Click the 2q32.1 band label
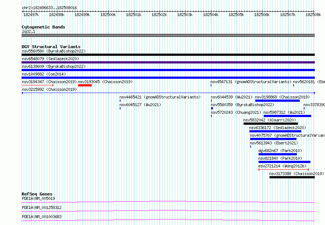Screen dimensions: 325x225 [x=28, y=31]
